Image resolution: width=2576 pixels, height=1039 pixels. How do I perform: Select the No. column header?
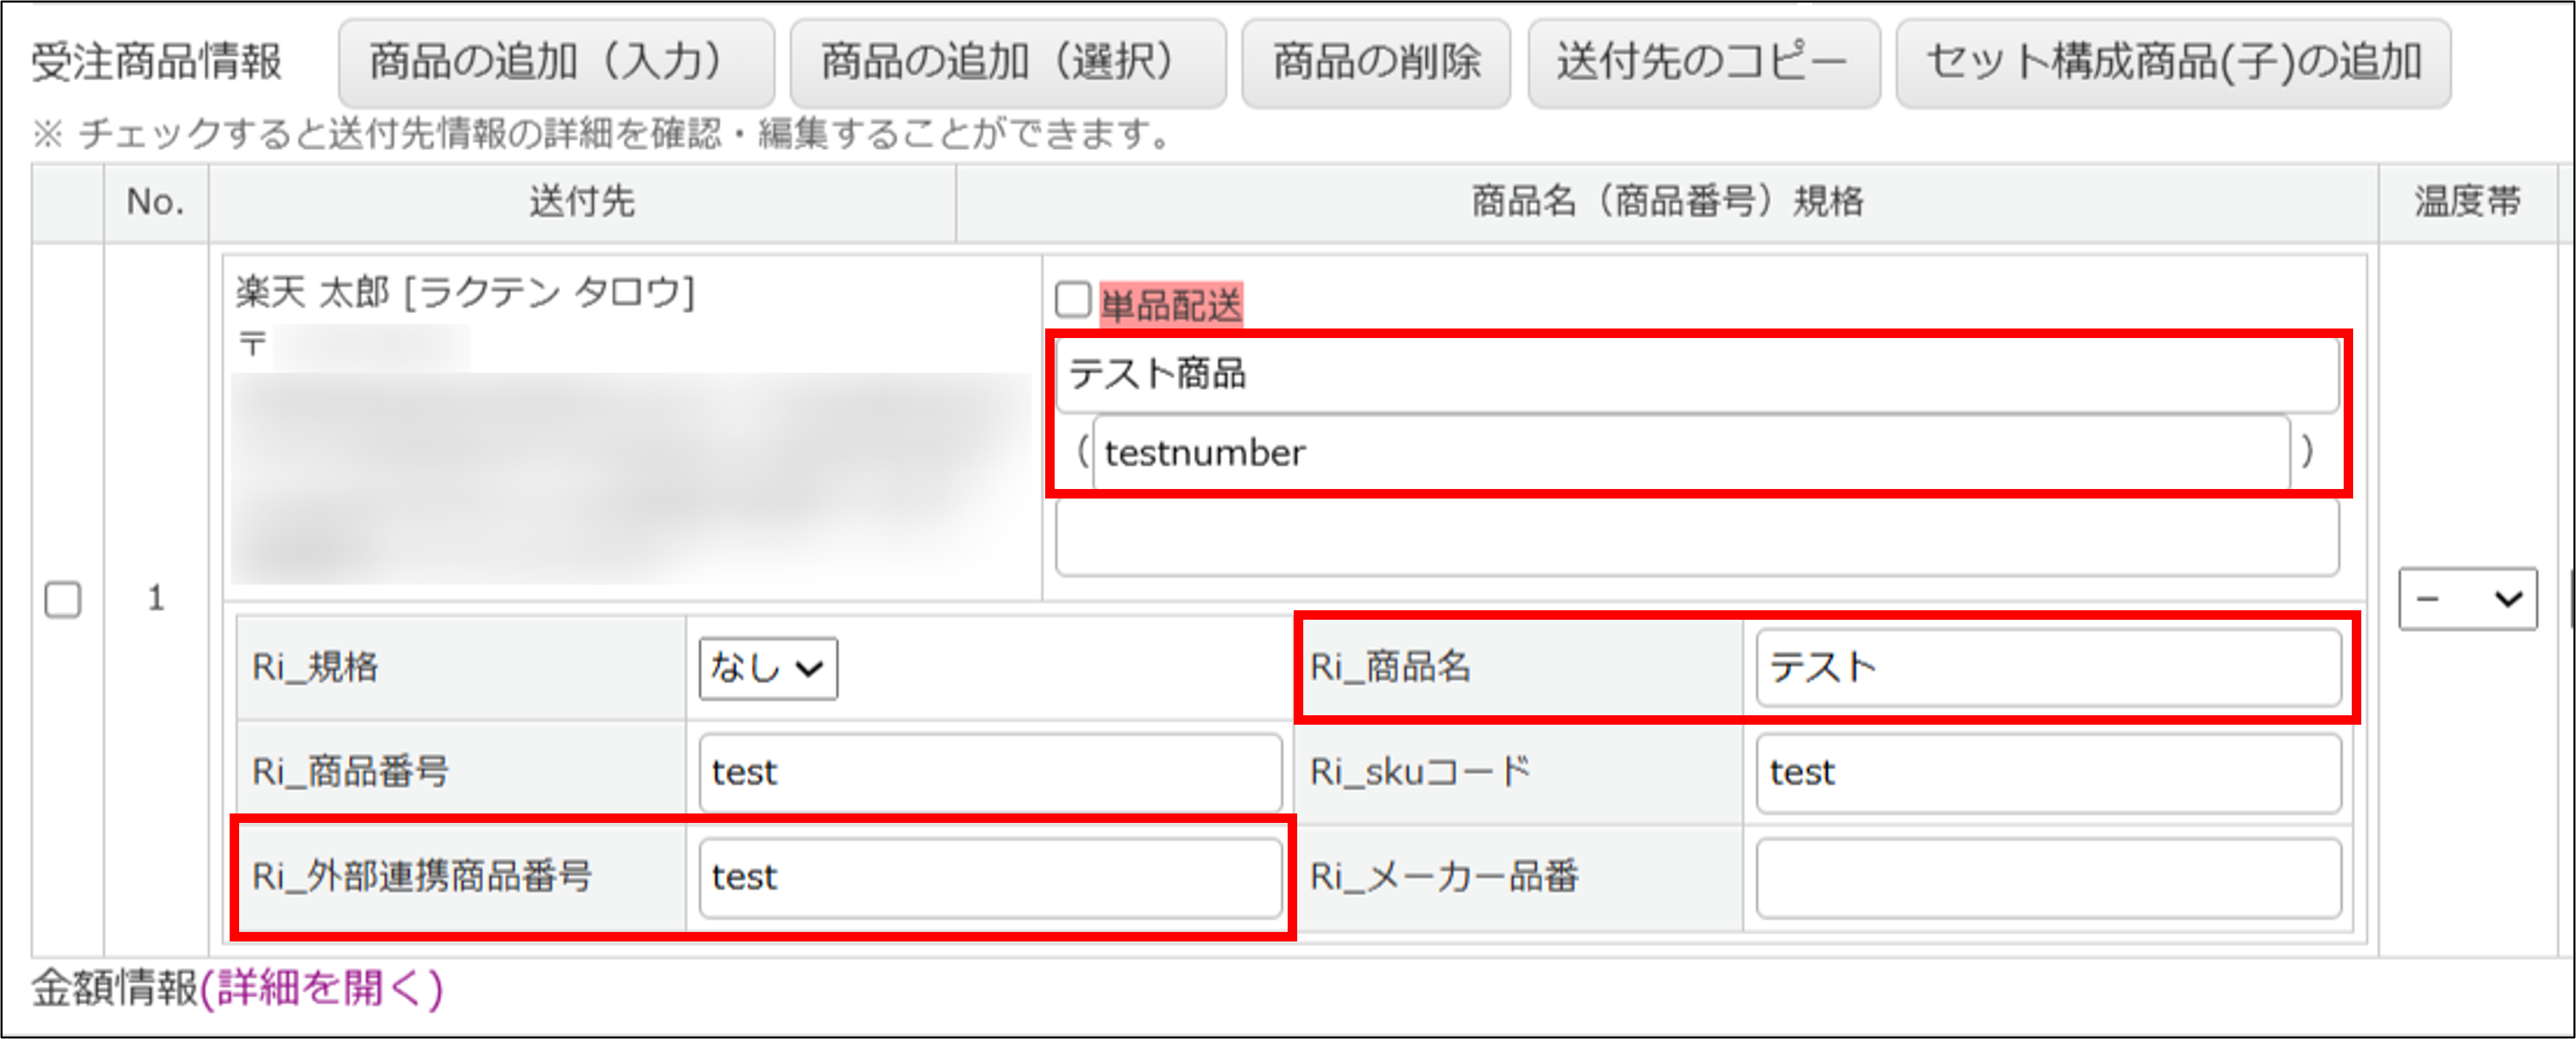(x=156, y=202)
